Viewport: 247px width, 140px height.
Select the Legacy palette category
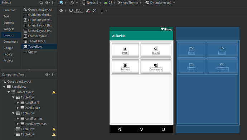coord(8,54)
